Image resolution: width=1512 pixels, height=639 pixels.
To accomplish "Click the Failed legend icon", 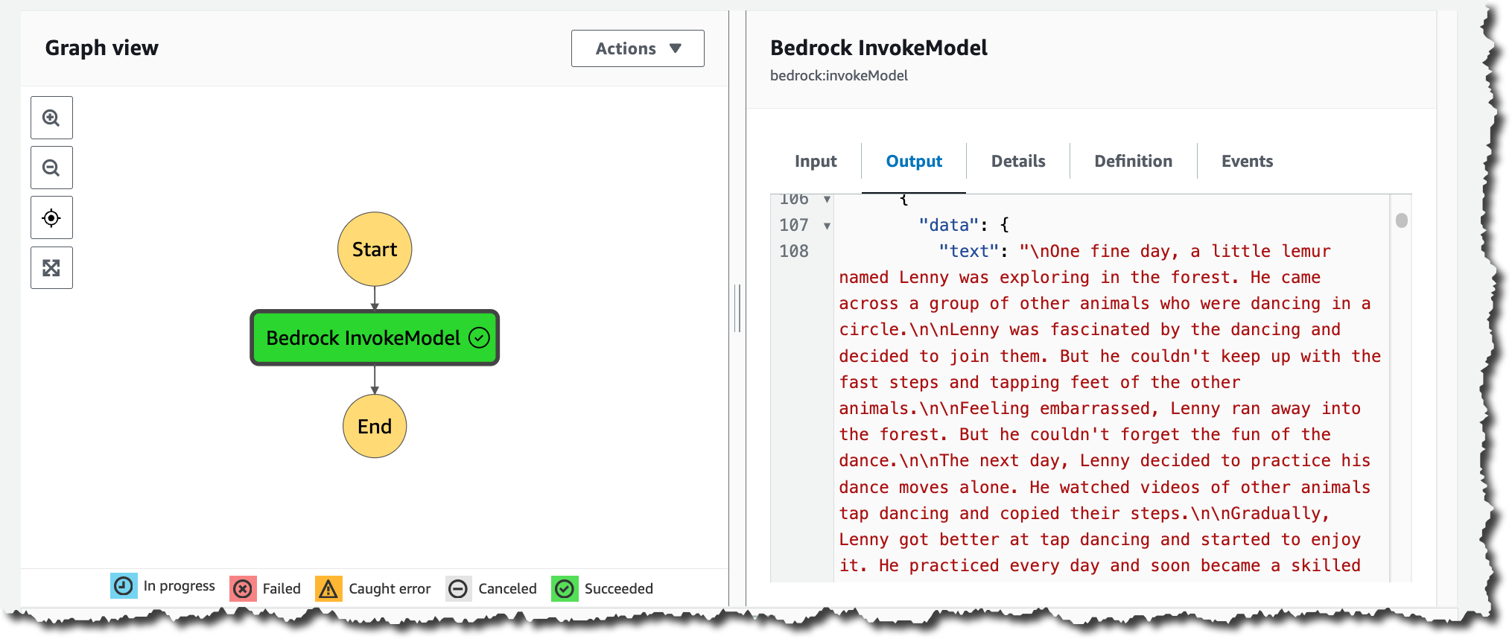I will [x=243, y=589].
